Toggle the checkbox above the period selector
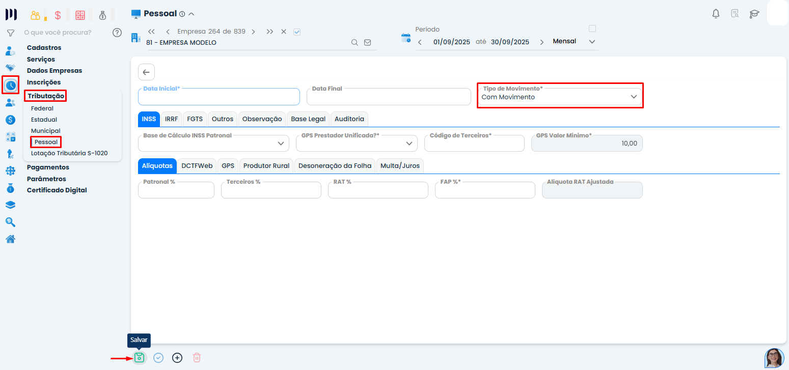This screenshot has width=789, height=370. point(592,29)
